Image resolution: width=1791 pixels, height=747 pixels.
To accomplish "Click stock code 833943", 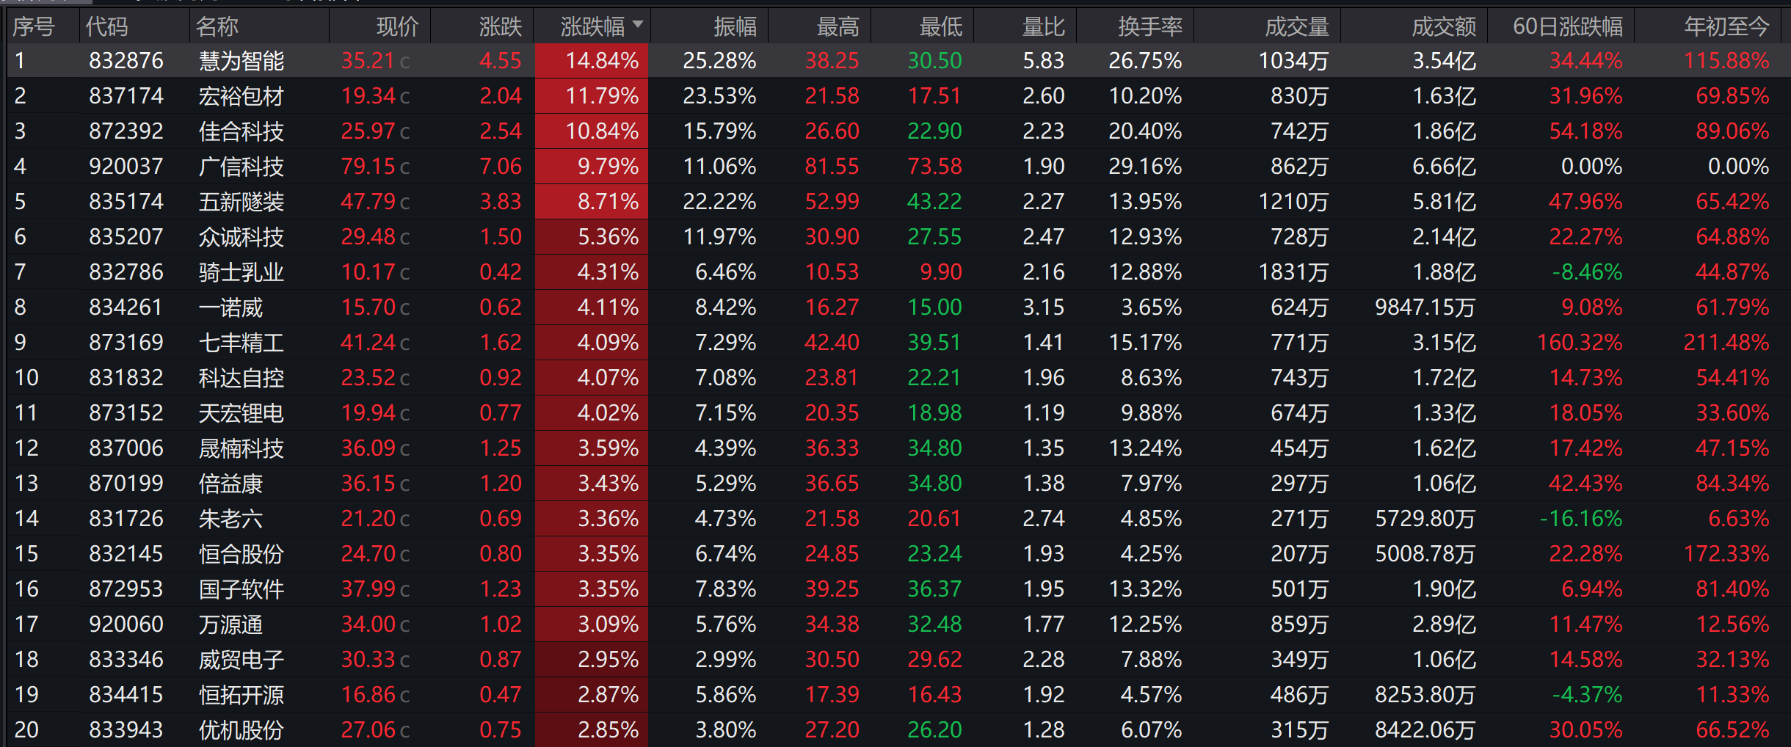I will pyautogui.click(x=126, y=730).
